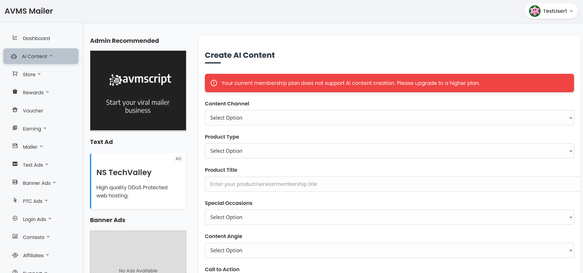Click the Earning icon in sidebar

tap(15, 128)
